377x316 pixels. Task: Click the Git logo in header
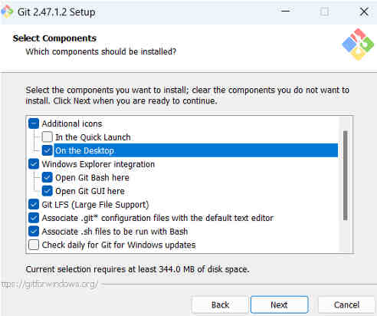tap(358, 44)
